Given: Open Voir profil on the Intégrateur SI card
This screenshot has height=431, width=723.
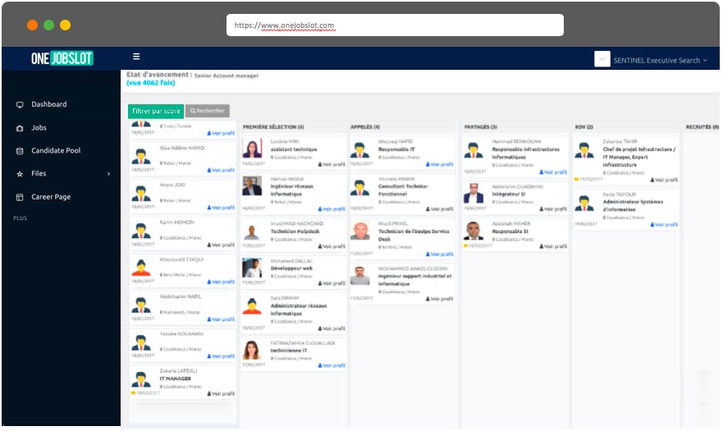Looking at the screenshot, I should pyautogui.click(x=553, y=209).
